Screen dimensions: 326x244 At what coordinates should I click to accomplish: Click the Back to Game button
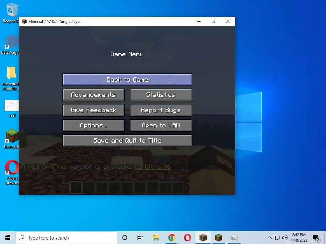point(127,80)
